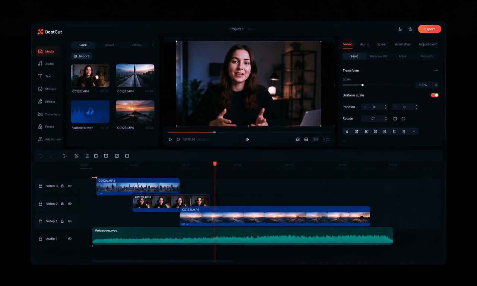Screen dimensions: 477x286
Task: Switch to the Animation tab
Action: (403, 44)
